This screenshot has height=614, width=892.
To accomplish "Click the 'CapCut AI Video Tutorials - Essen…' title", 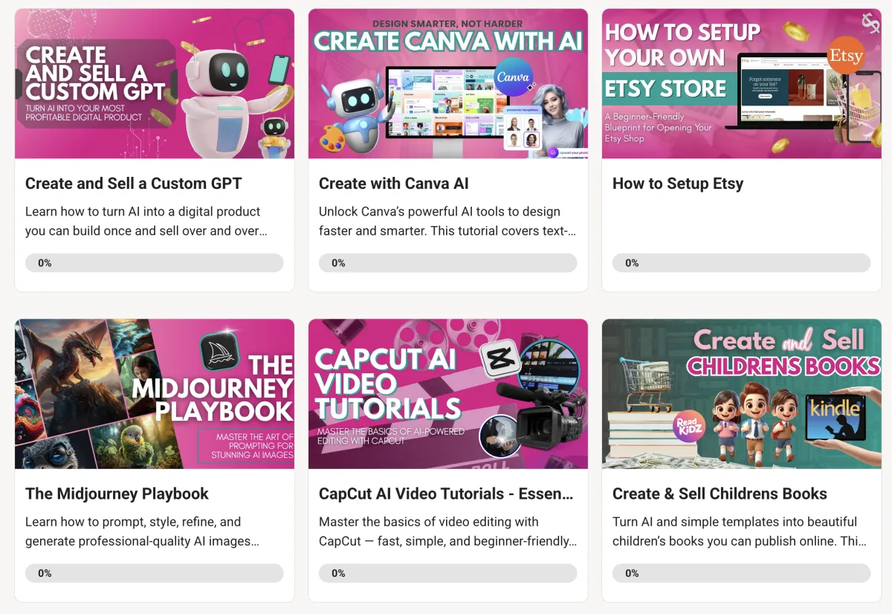I will [x=446, y=494].
